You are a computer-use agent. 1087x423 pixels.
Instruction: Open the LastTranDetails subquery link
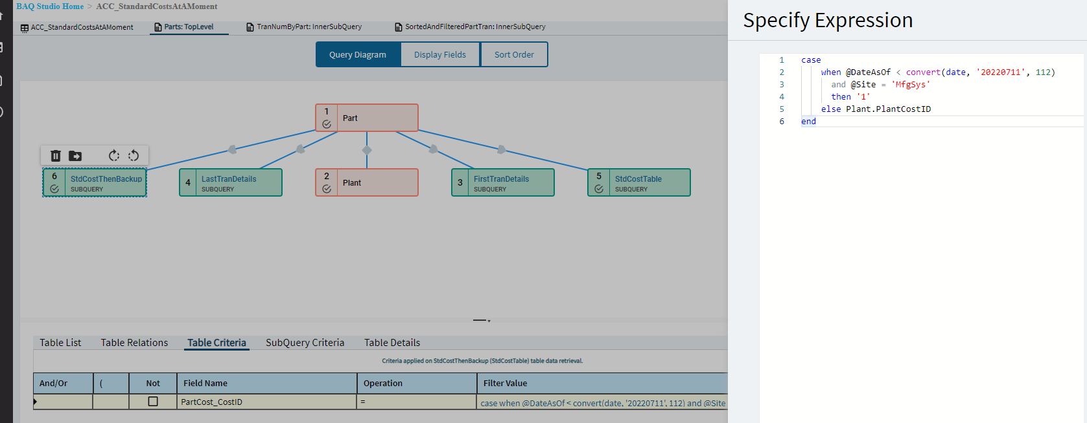pyautogui.click(x=229, y=179)
